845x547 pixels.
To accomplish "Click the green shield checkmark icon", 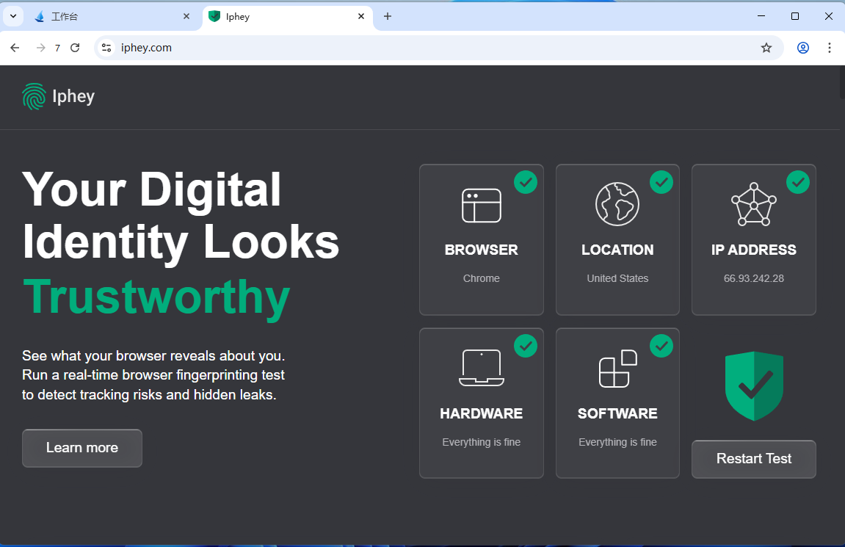I will tap(754, 385).
